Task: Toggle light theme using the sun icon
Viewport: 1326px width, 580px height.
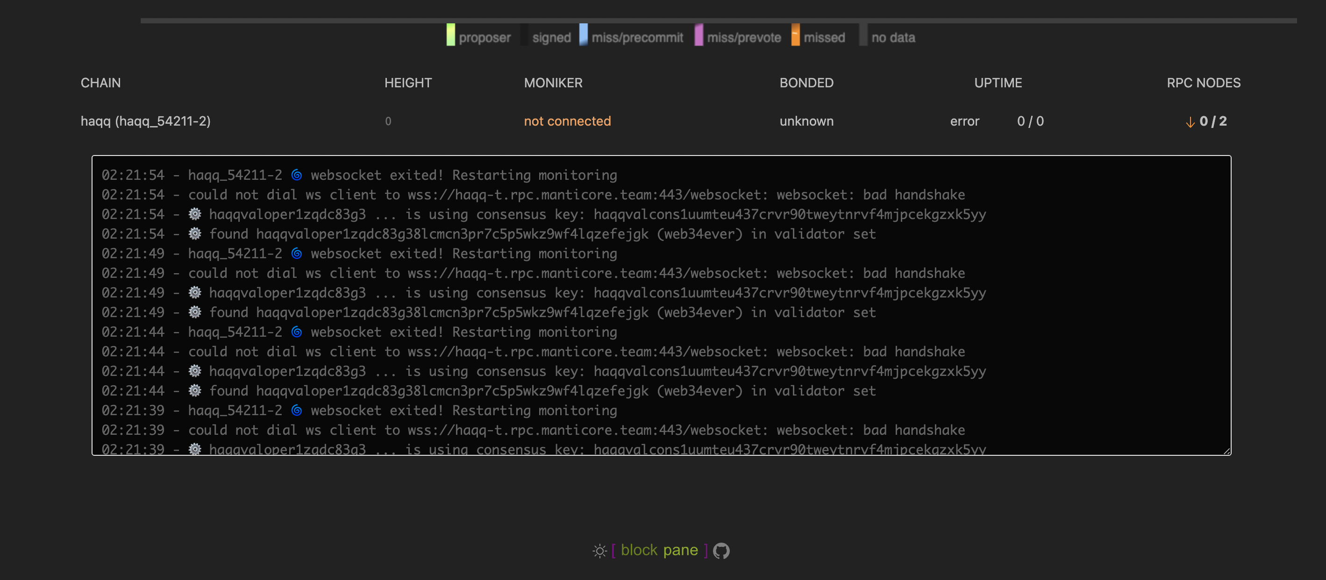Action: click(599, 550)
